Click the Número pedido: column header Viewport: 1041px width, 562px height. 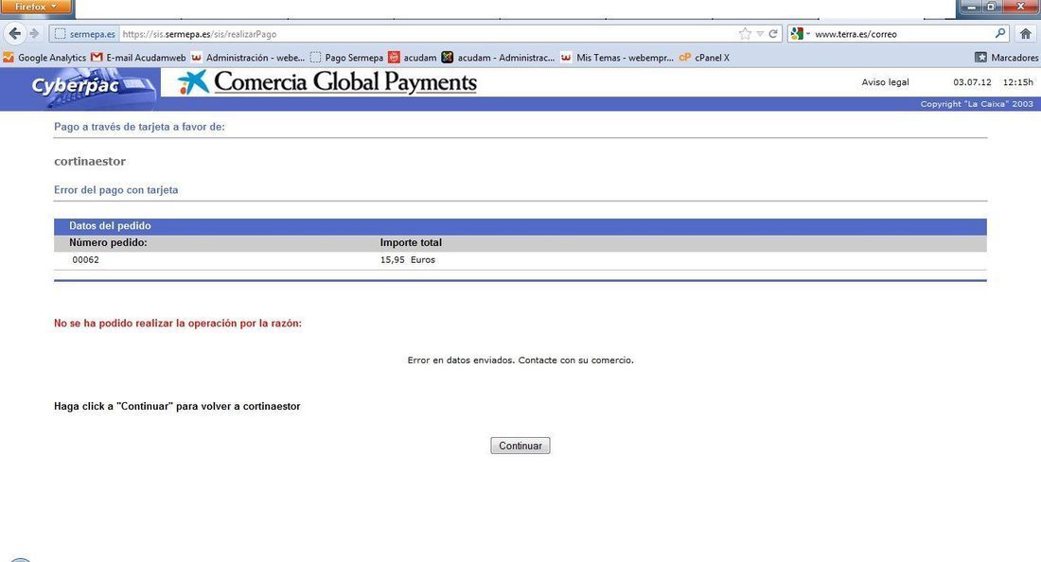108,243
